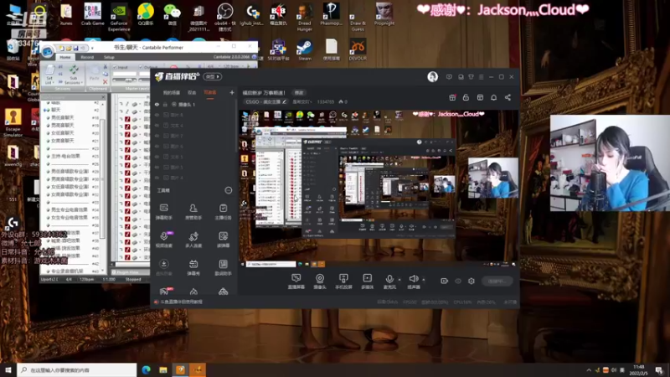Toggle the preview eye icon in bottom bar
The height and width of the screenshot is (377, 670).
[x=458, y=281]
